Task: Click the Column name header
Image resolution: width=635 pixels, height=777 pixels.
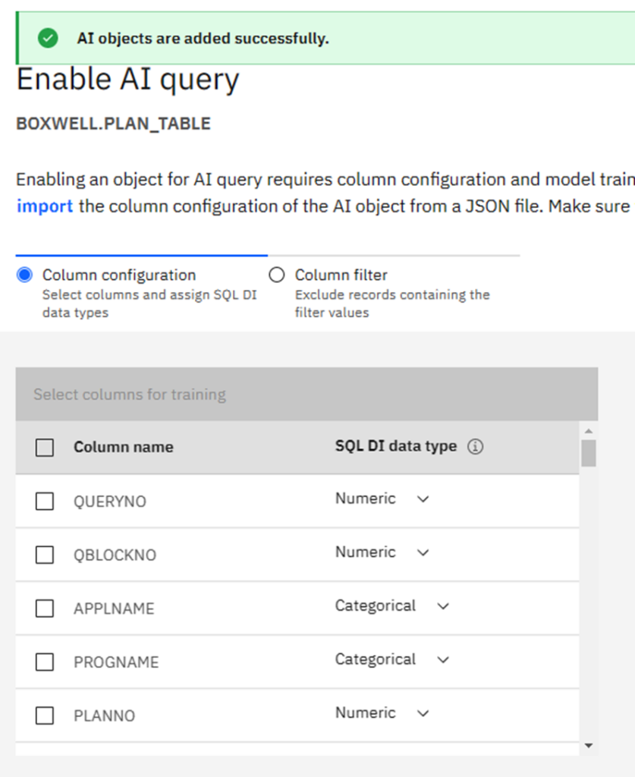Action: 123,448
